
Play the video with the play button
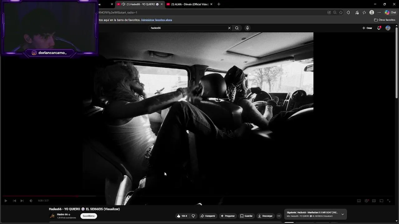pyautogui.click(x=6, y=201)
